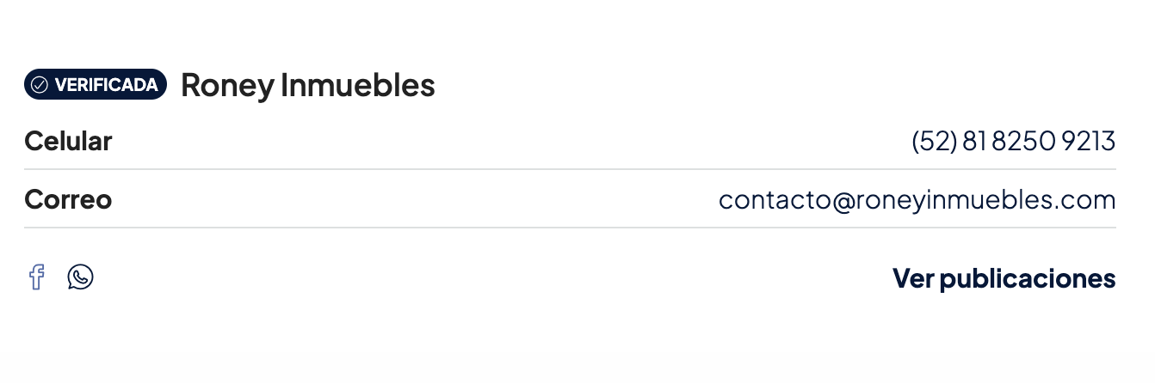1155x383 pixels.
Task: Click the divider line below the Correo row
Action: coord(570,228)
